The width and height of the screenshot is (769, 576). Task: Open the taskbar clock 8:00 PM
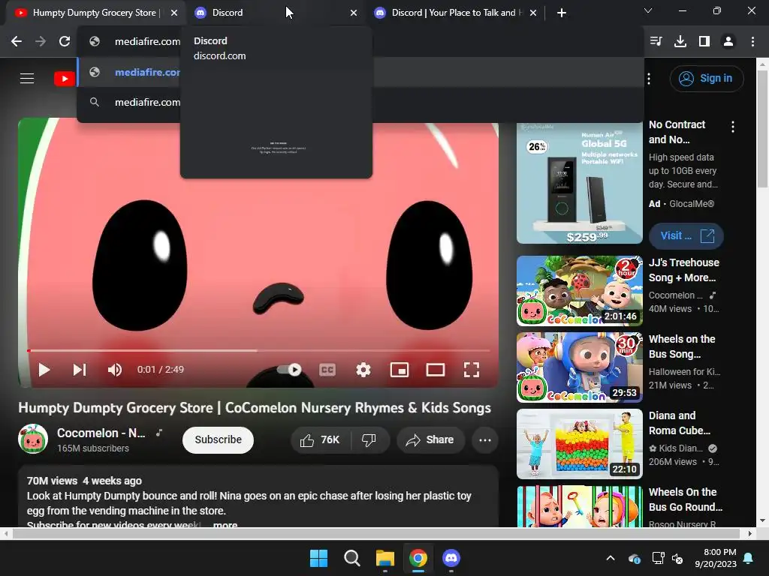(x=716, y=558)
